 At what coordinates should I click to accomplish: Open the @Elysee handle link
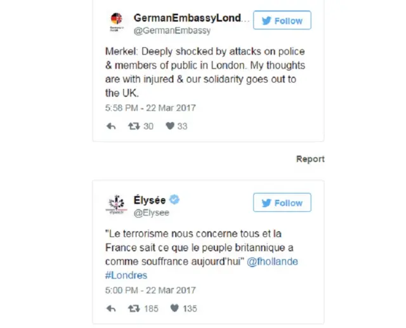151,213
